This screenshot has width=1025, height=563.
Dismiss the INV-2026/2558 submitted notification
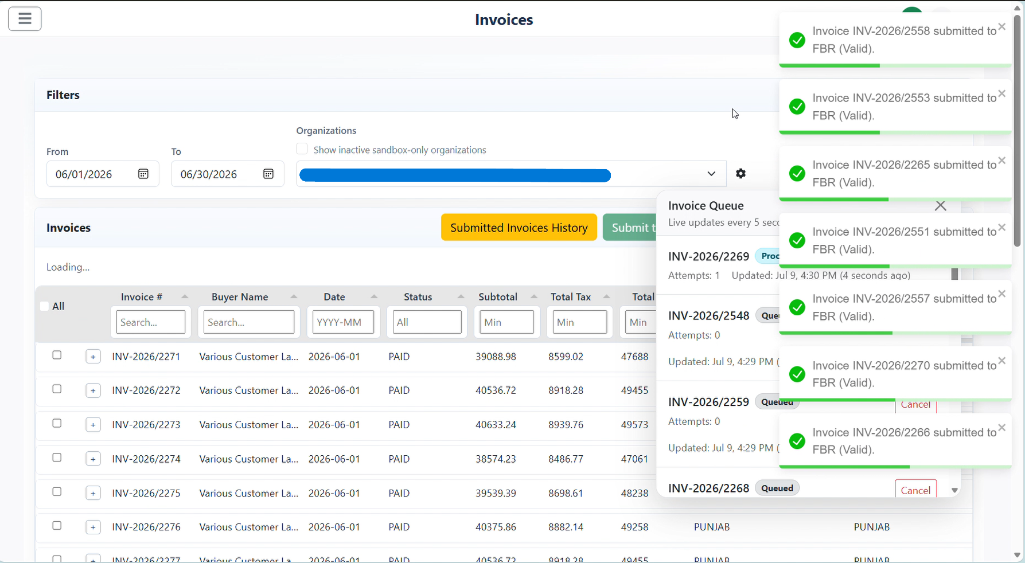[1001, 27]
